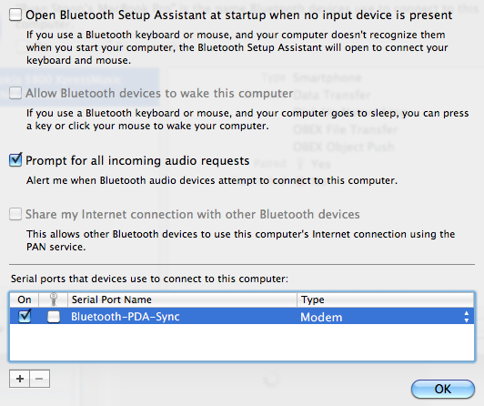Viewport: 484px width, 406px height.
Task: Enable Open Bluetooth Setup Assistant at startup checkbox
Action: 15,15
